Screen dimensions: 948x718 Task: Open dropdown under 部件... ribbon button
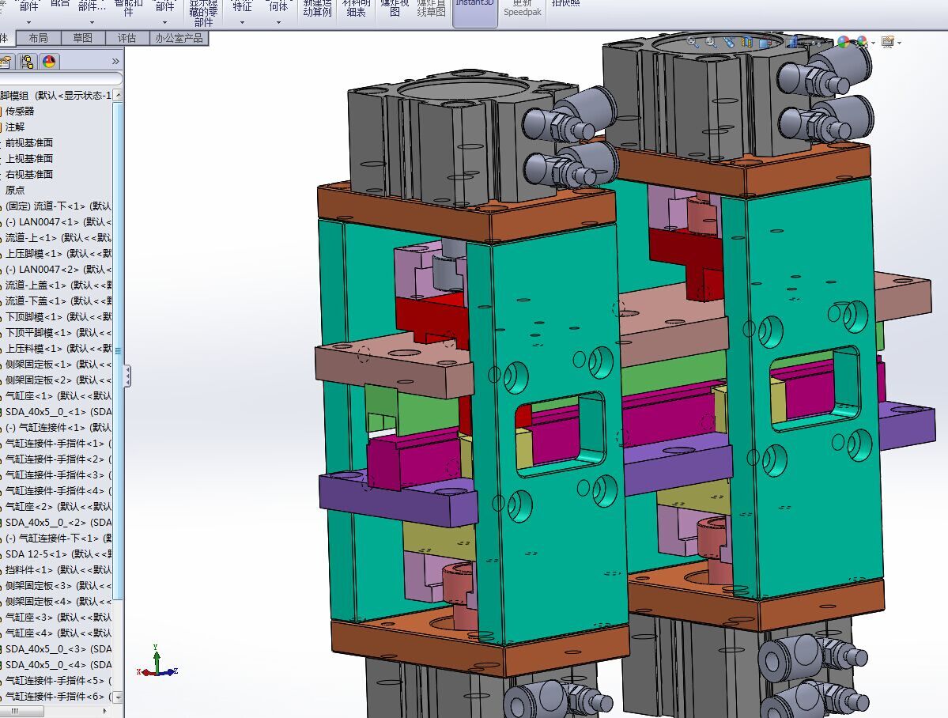[x=92, y=22]
